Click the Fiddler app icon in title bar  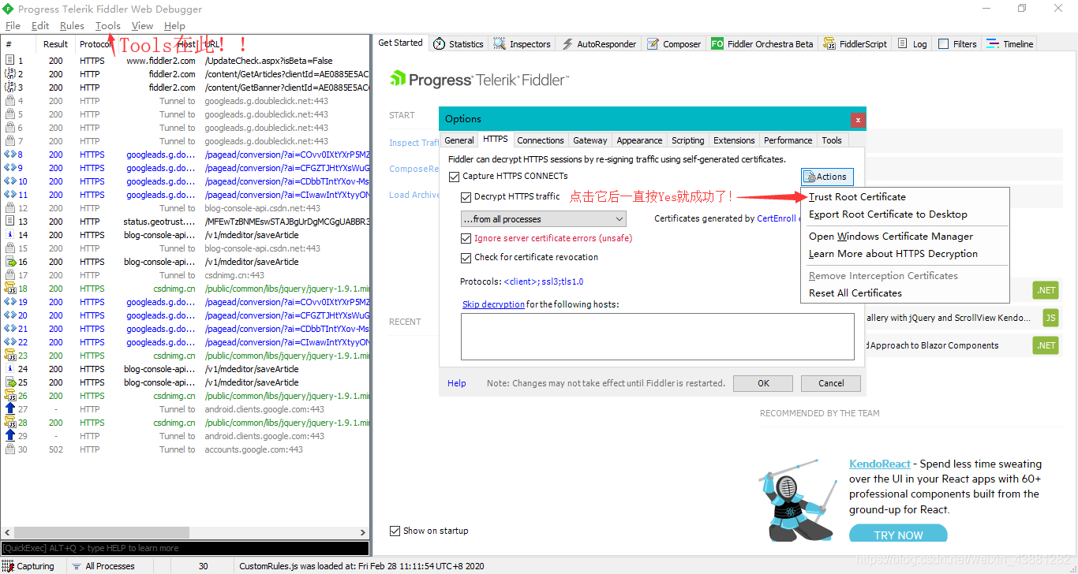(x=8, y=9)
